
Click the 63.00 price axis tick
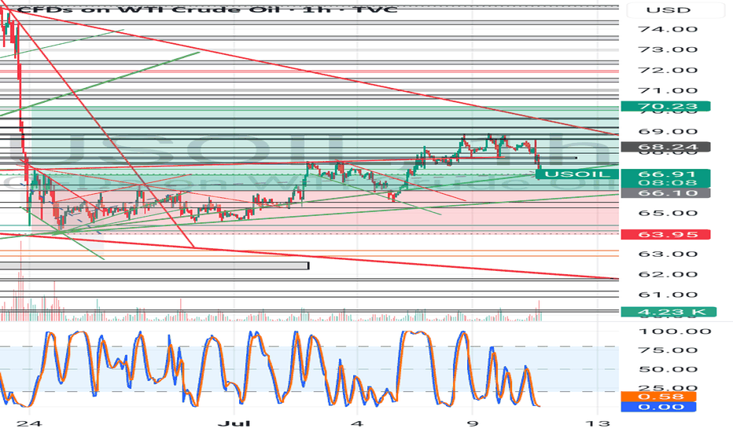668,254
